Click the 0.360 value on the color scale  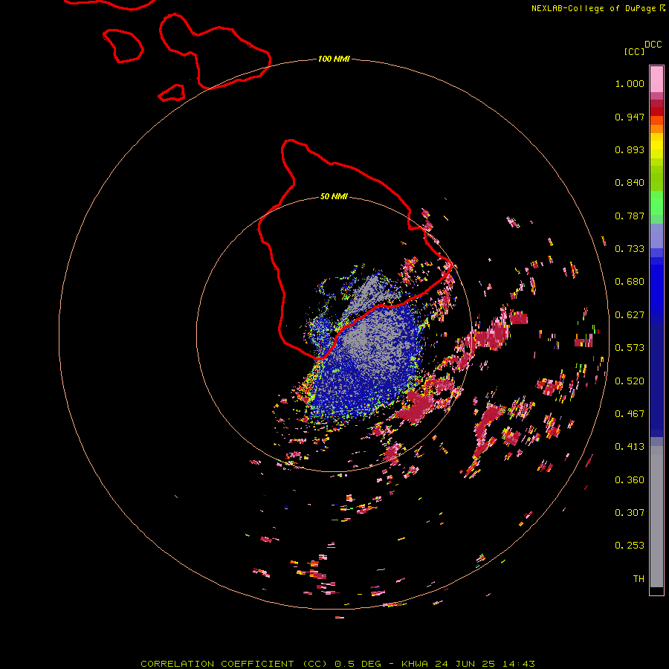point(630,480)
